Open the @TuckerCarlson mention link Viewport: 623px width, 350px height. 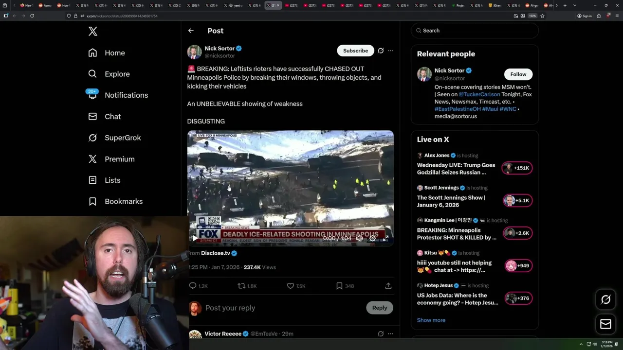[x=479, y=94]
